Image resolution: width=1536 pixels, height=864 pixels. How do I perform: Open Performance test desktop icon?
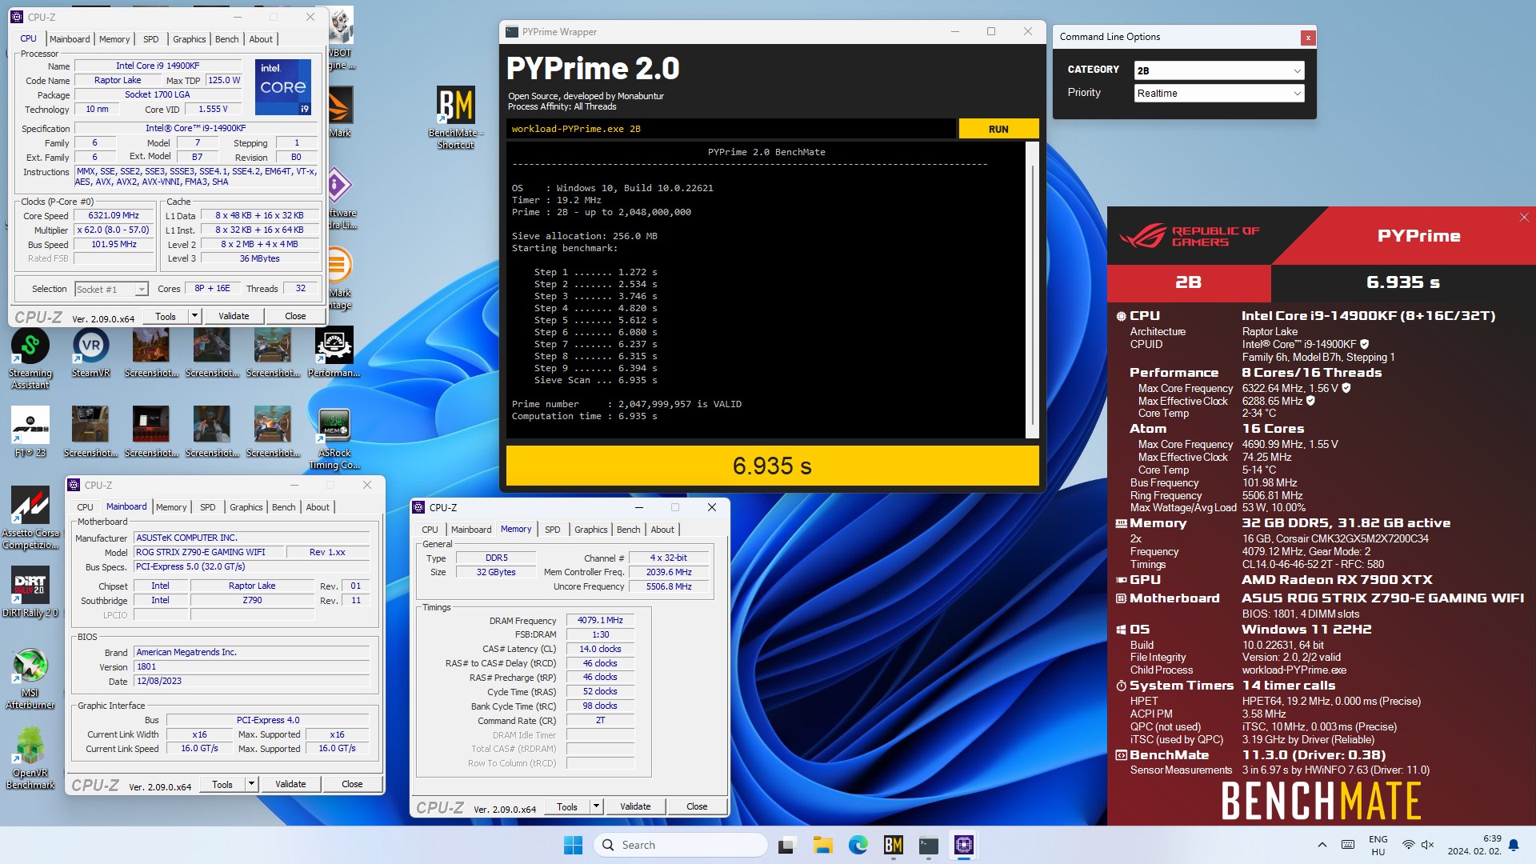334,353
